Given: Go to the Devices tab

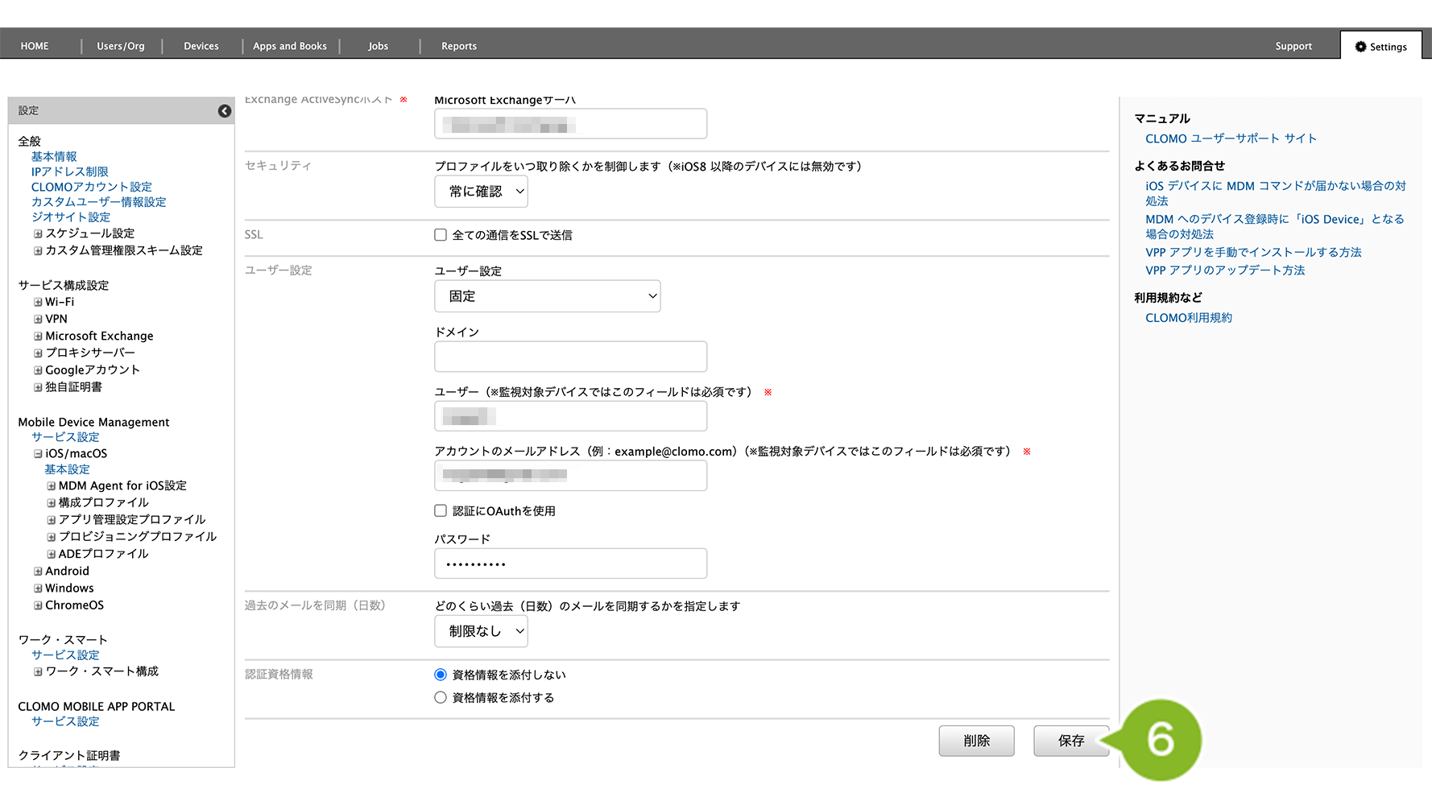Looking at the screenshot, I should pos(201,46).
